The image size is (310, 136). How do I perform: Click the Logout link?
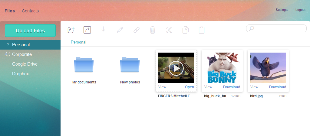point(300,10)
